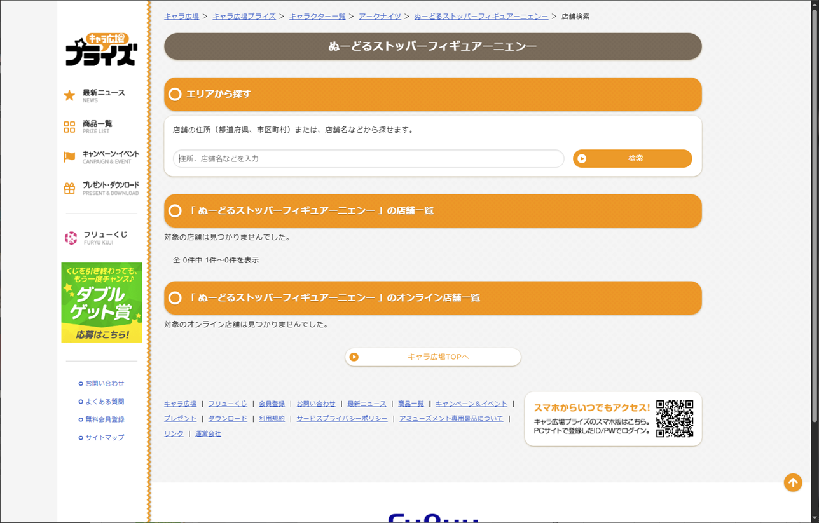Click the footer 最新ニュース link
The height and width of the screenshot is (523, 819).
pos(367,404)
